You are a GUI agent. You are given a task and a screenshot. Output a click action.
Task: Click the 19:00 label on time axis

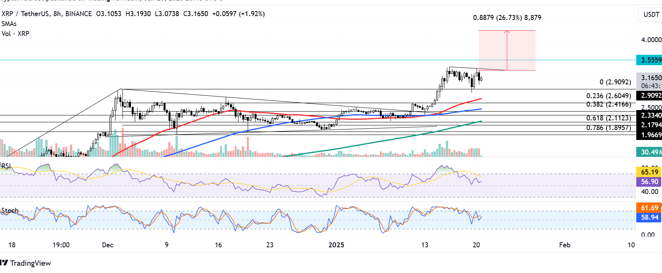[x=61, y=245]
